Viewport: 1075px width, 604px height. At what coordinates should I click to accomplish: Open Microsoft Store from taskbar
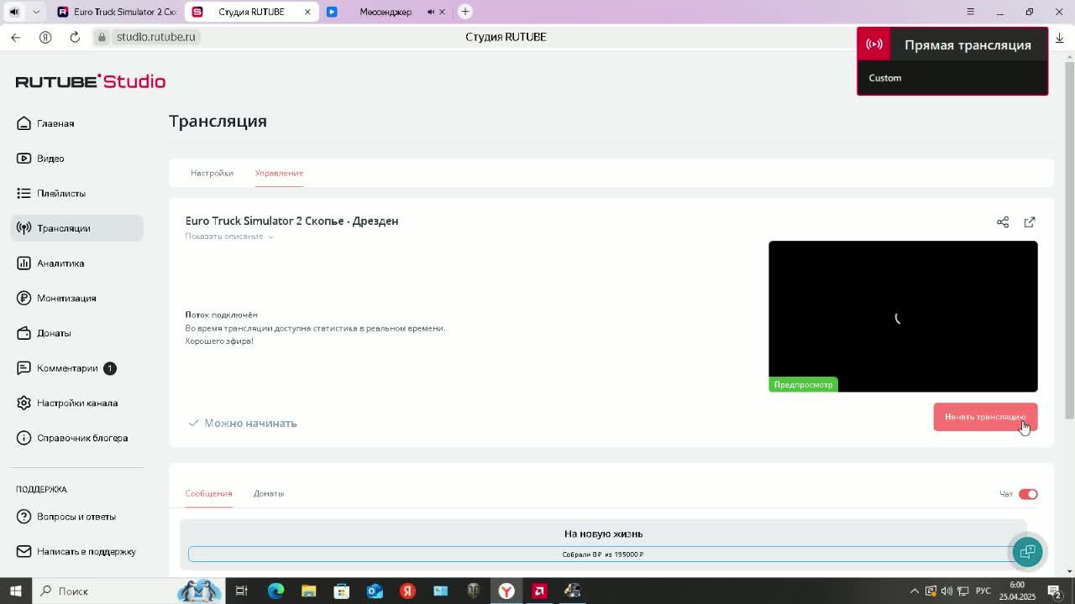[341, 591]
